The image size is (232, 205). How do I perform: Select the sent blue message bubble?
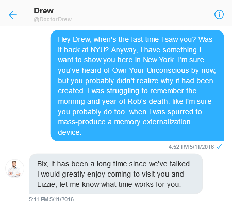click(137, 86)
